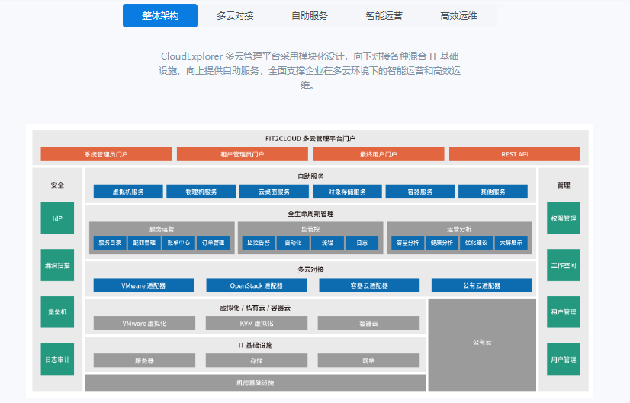Click the 虚拟机服务 box
The height and width of the screenshot is (403, 630).
(x=128, y=192)
